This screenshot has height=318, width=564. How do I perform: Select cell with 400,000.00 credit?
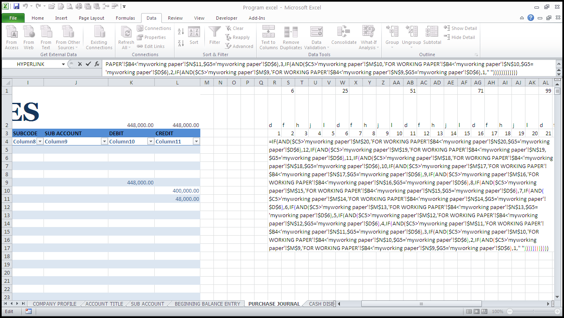coord(177,191)
